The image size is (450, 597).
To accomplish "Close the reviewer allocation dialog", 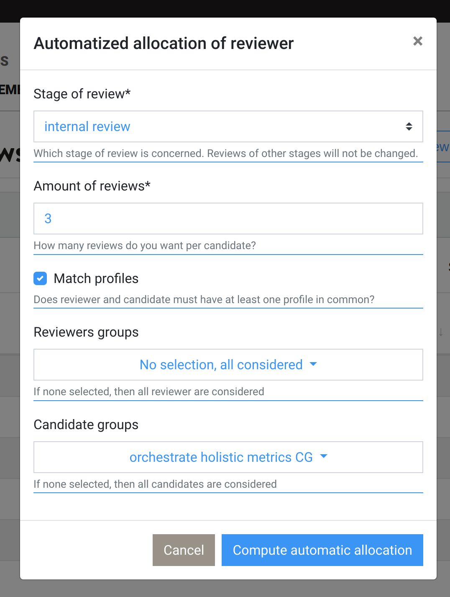I will click(417, 41).
